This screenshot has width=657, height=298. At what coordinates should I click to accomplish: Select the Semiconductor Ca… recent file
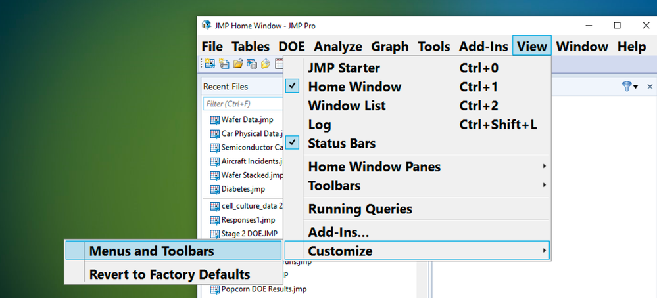coord(253,148)
